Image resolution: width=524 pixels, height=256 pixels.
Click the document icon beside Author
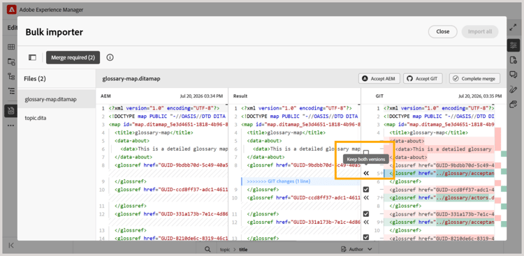344,249
